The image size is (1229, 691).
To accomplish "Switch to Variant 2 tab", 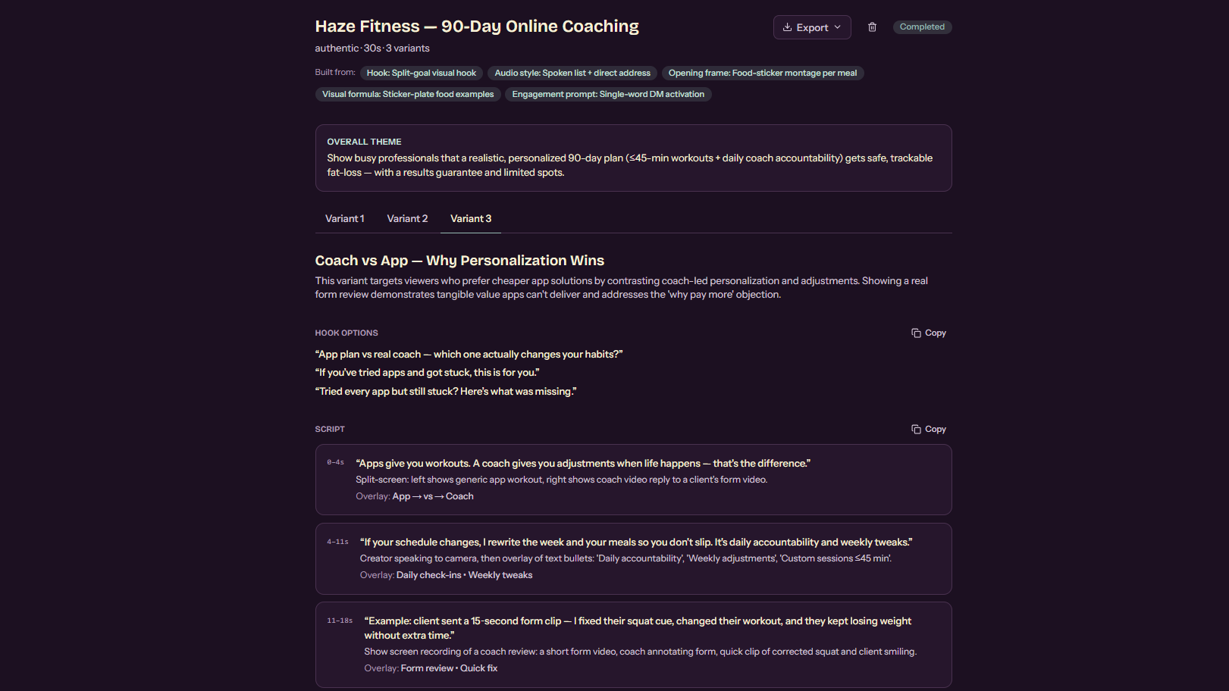I will tap(407, 219).
